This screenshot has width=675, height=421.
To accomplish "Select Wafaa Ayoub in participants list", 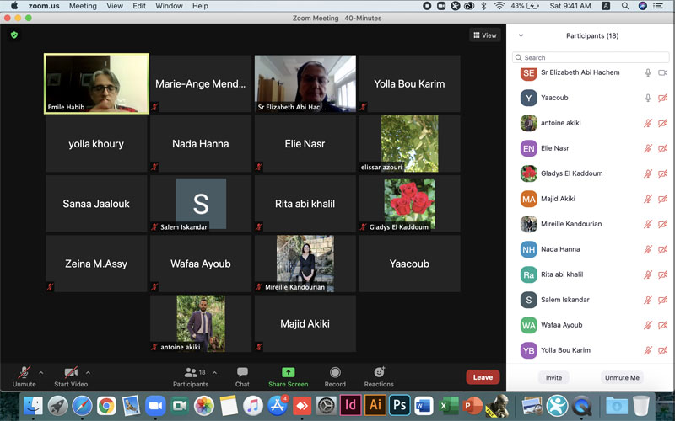I will coord(591,325).
